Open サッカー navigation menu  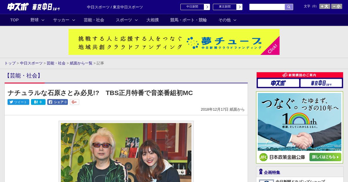[x=61, y=20]
